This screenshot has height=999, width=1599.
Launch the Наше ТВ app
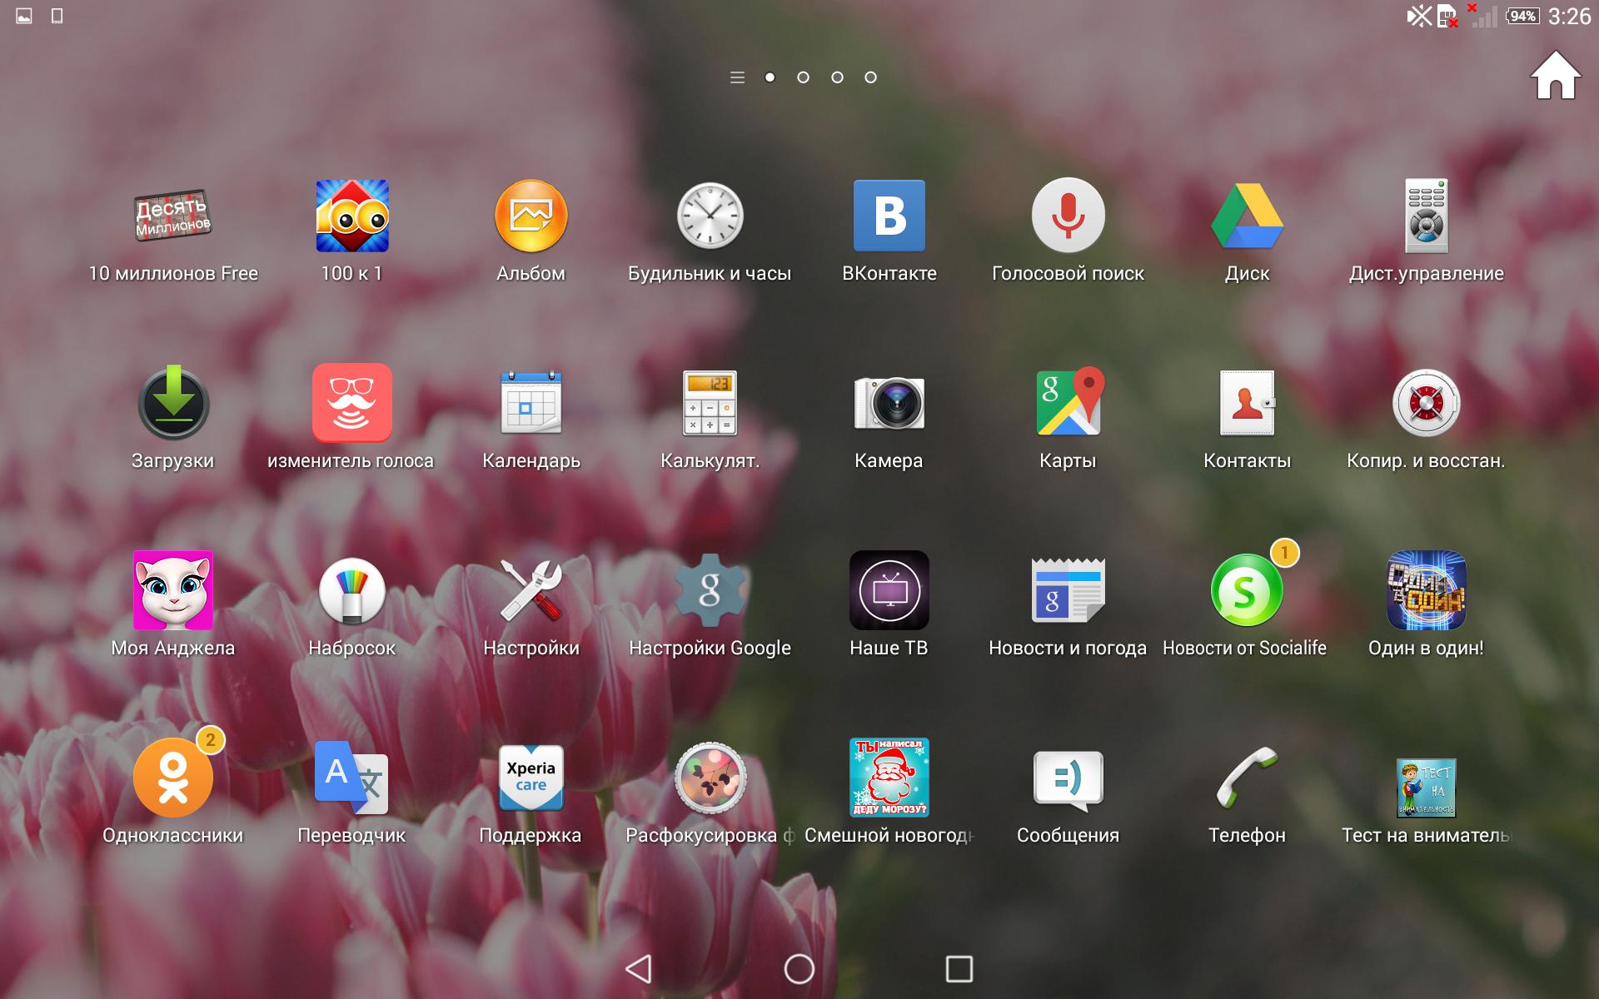[x=889, y=590]
